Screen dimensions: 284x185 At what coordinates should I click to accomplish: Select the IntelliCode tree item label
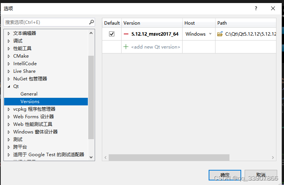tap(25, 64)
